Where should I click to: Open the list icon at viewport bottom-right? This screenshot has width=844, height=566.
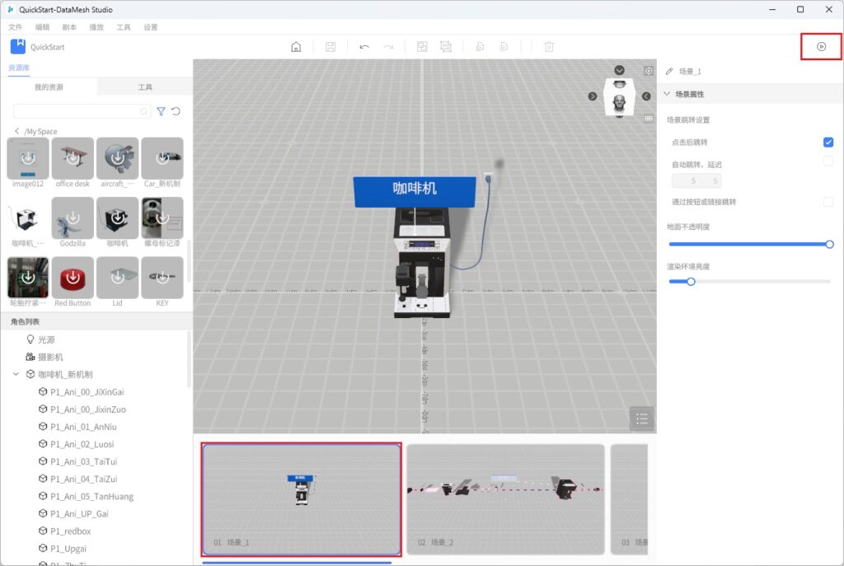click(x=641, y=419)
